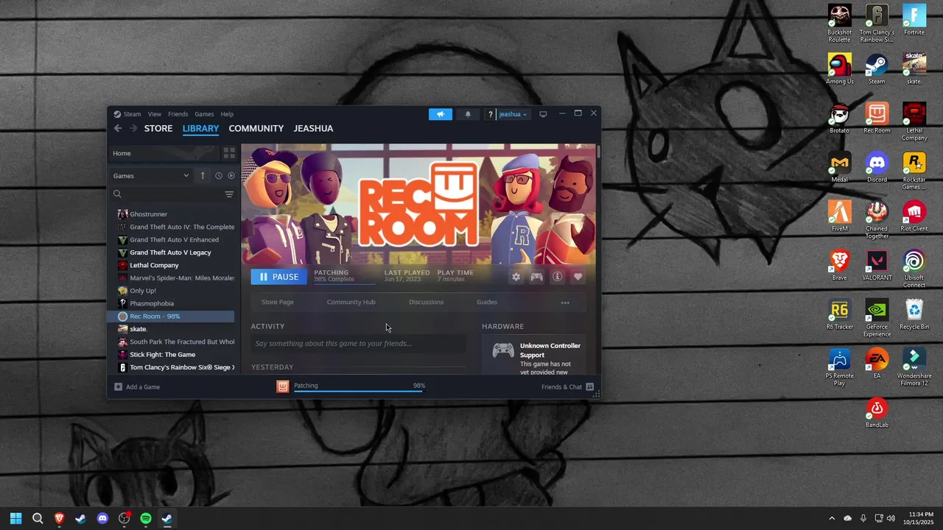Viewport: 943px width, 530px height.
Task: Open Rec Room Guides link
Action: click(487, 303)
